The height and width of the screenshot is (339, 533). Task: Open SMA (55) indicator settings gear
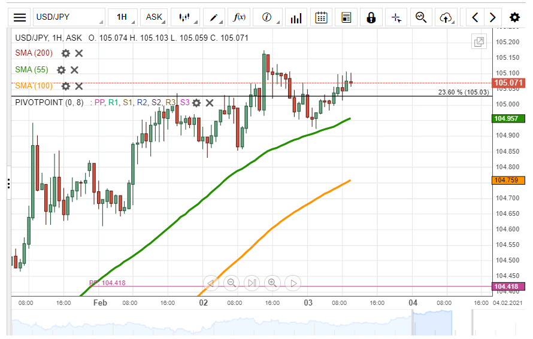click(x=61, y=70)
